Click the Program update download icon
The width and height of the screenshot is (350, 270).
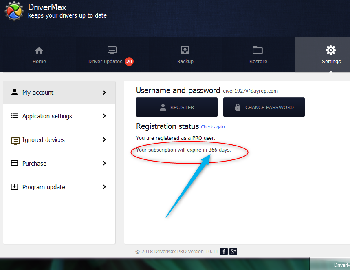click(15, 186)
